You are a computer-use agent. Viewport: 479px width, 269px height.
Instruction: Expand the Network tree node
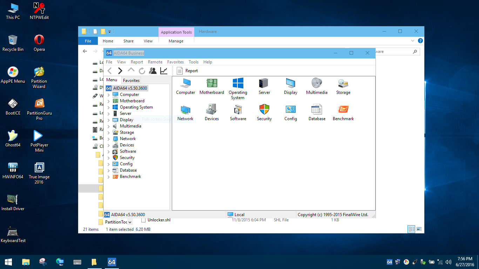(108, 139)
